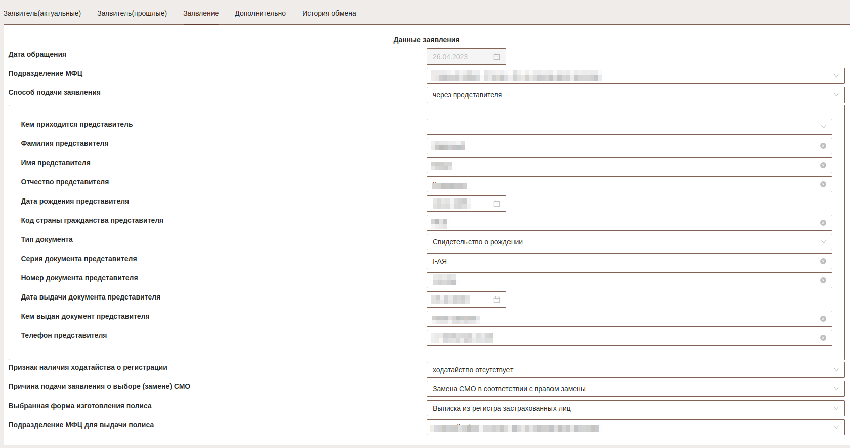Clear the document series I-АЯ field
Viewport: 850px width, 448px height.
click(823, 261)
